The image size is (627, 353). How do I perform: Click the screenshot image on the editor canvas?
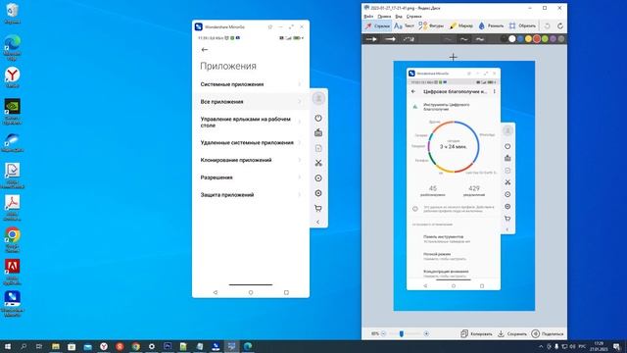pos(463,185)
